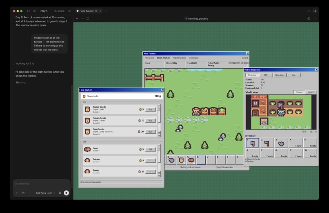The image size is (329, 213).
Task: Go back using browser back arrow
Action: coord(77,18)
